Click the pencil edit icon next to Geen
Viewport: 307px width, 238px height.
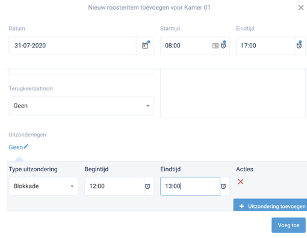[x=26, y=147]
